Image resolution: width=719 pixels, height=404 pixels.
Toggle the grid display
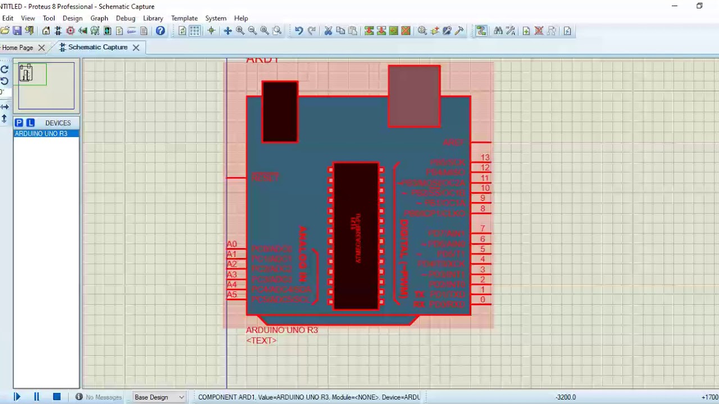pos(194,31)
